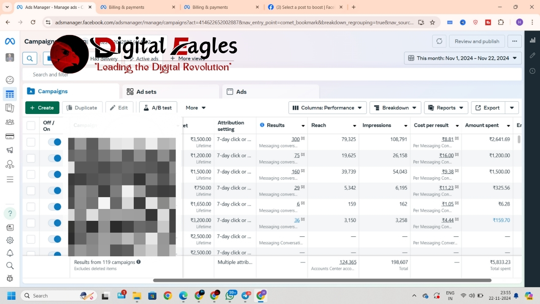Select the Ads Manager browser tab

coord(54,7)
